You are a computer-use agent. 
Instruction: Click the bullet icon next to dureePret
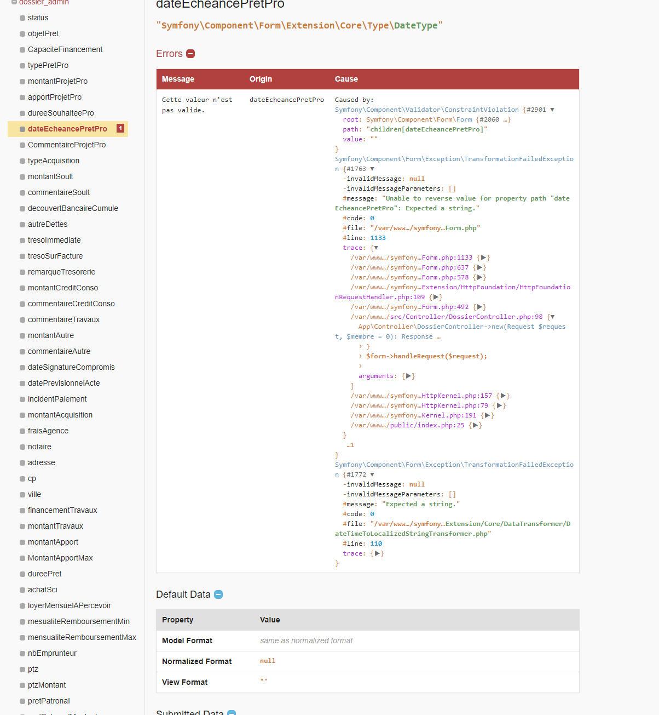coord(21,574)
